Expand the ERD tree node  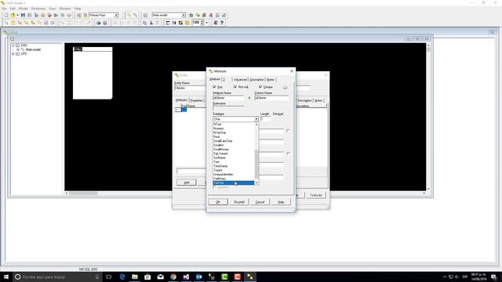13,45
